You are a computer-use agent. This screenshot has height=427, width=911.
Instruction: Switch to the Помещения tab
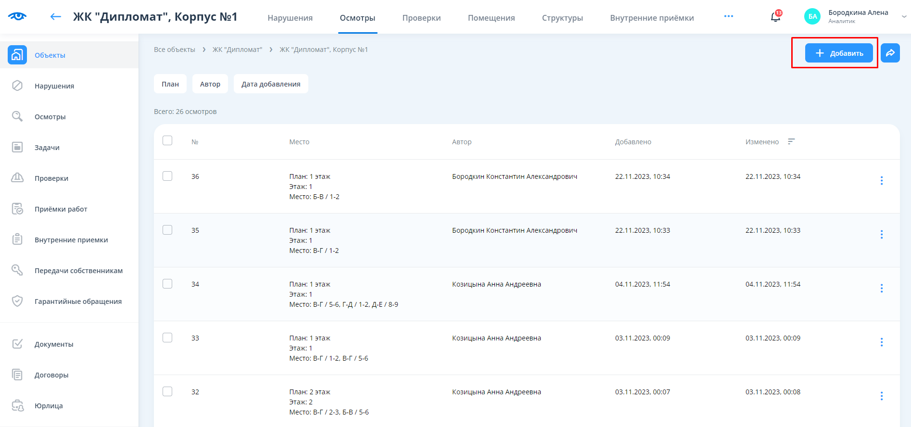pos(491,18)
